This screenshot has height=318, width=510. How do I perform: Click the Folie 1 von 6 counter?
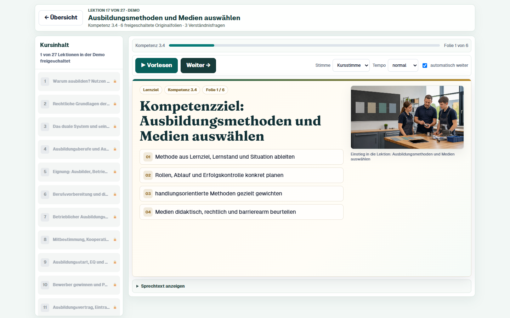[456, 46]
